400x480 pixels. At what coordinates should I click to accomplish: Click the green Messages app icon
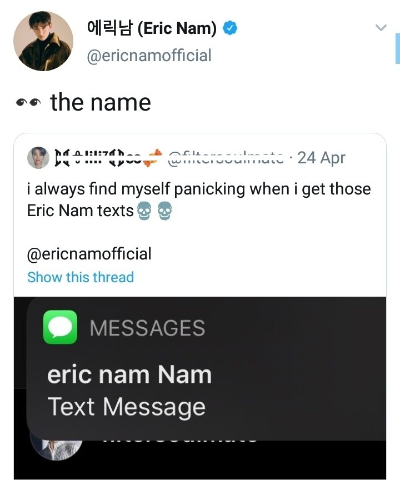tap(60, 327)
